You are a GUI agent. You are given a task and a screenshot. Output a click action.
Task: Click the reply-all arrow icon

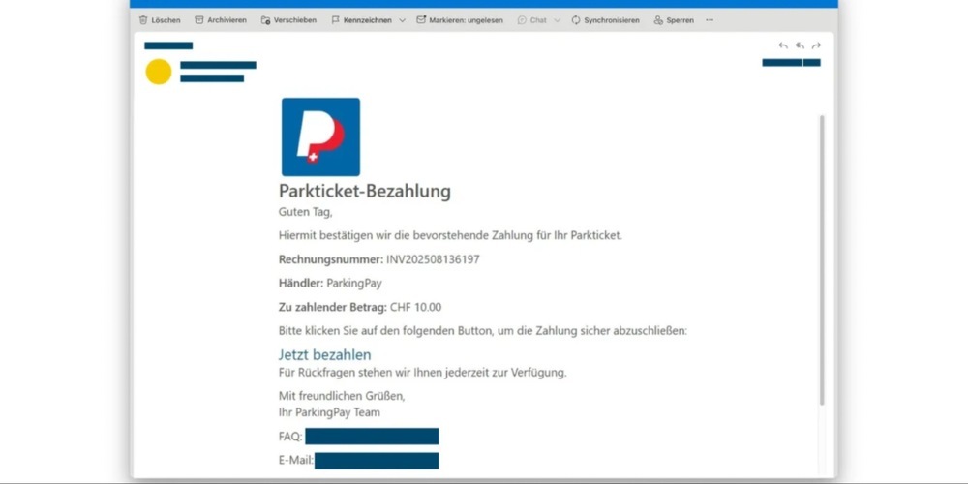[800, 45]
